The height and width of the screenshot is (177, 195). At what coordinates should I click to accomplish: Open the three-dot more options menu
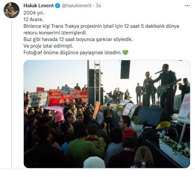tap(187, 6)
